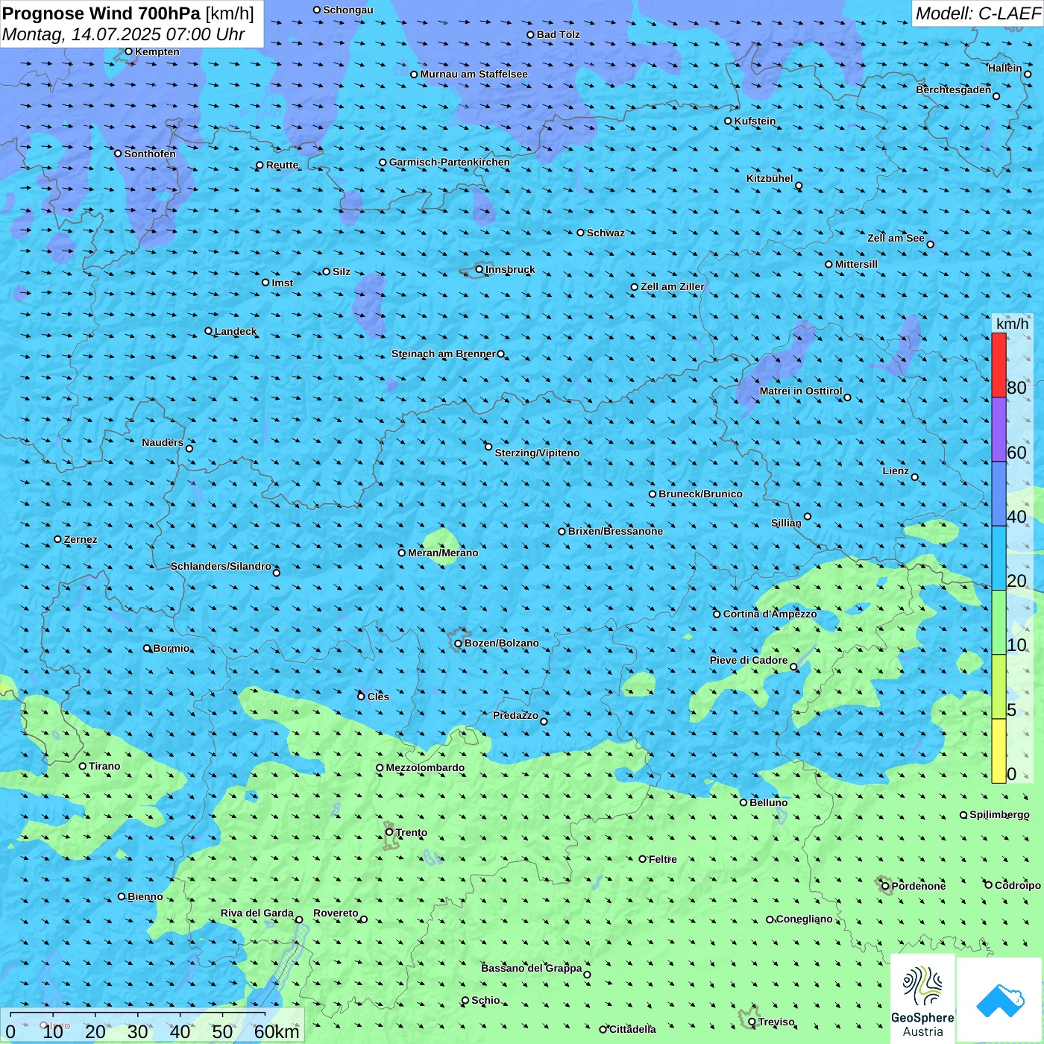Click the 'Codroipo' label
1044x1044 pixels.
tap(1018, 885)
